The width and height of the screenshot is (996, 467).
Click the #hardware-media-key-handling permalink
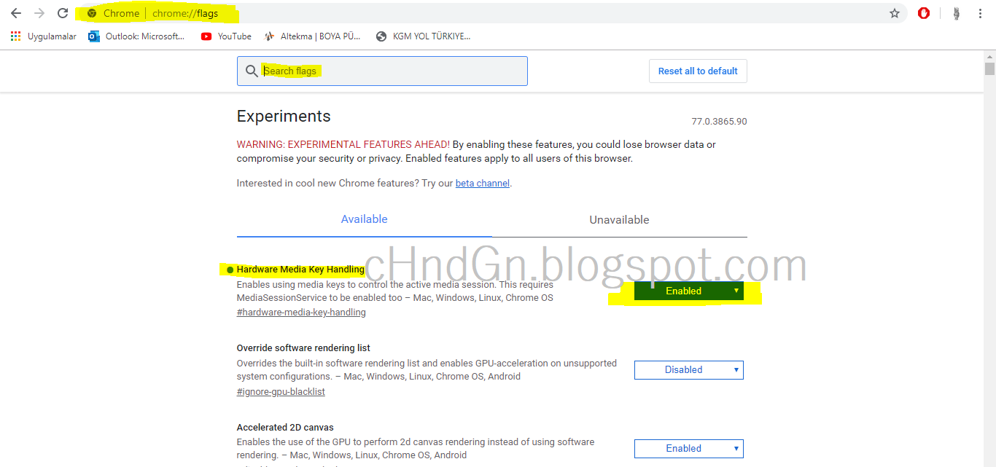[x=300, y=312]
